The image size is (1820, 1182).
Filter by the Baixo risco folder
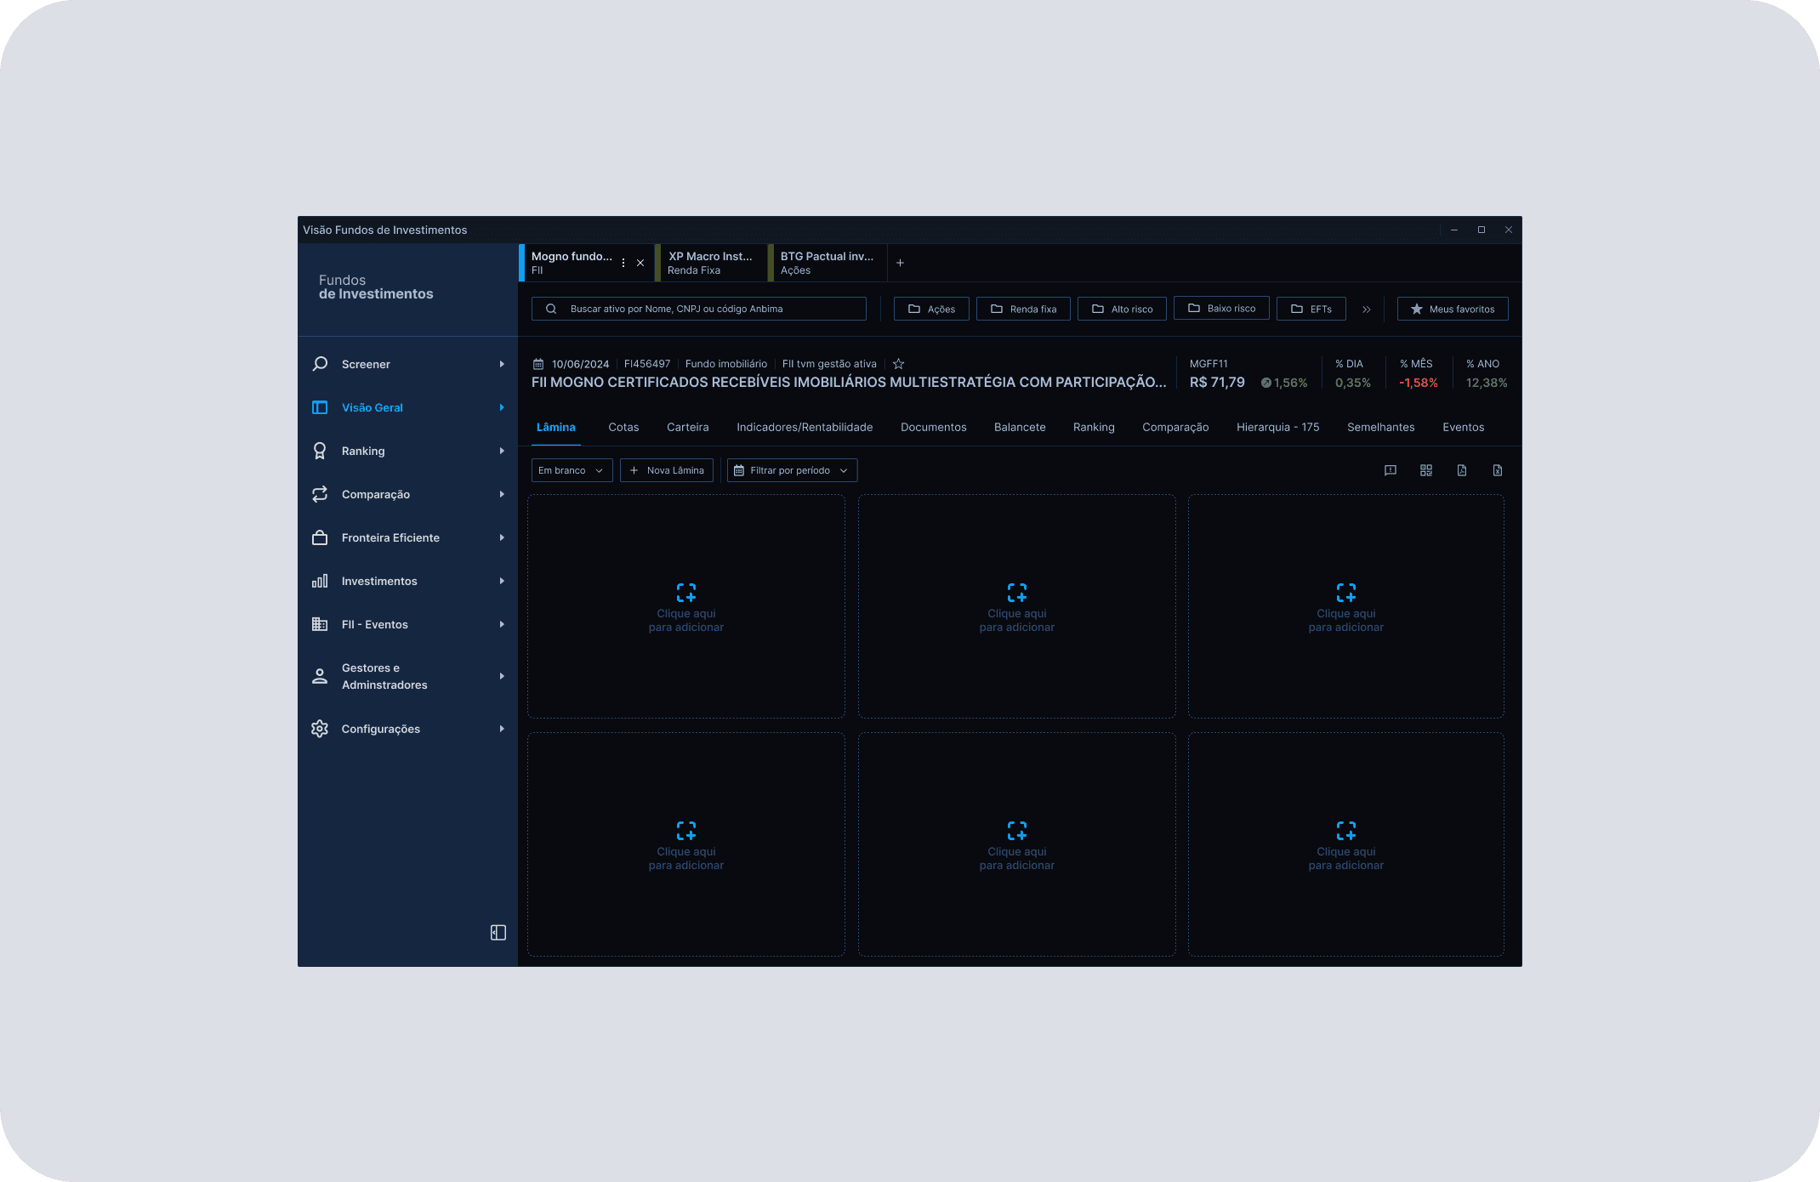coord(1221,308)
